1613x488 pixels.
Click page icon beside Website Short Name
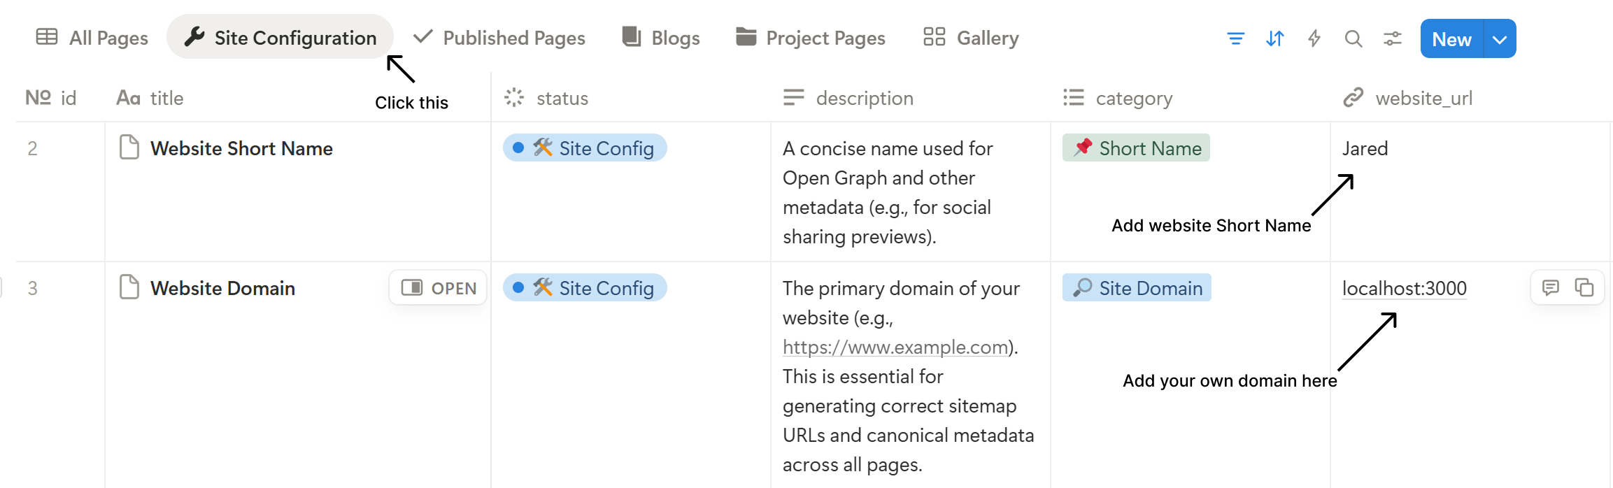tap(129, 148)
